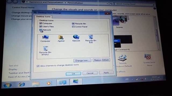Open the Change mouse pointers link
Image resolution: width=172 pixels, height=96 pixels.
point(21,16)
